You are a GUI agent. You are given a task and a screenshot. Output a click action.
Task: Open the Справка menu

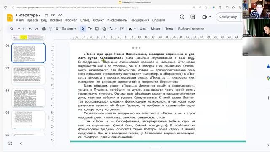tap(159, 20)
